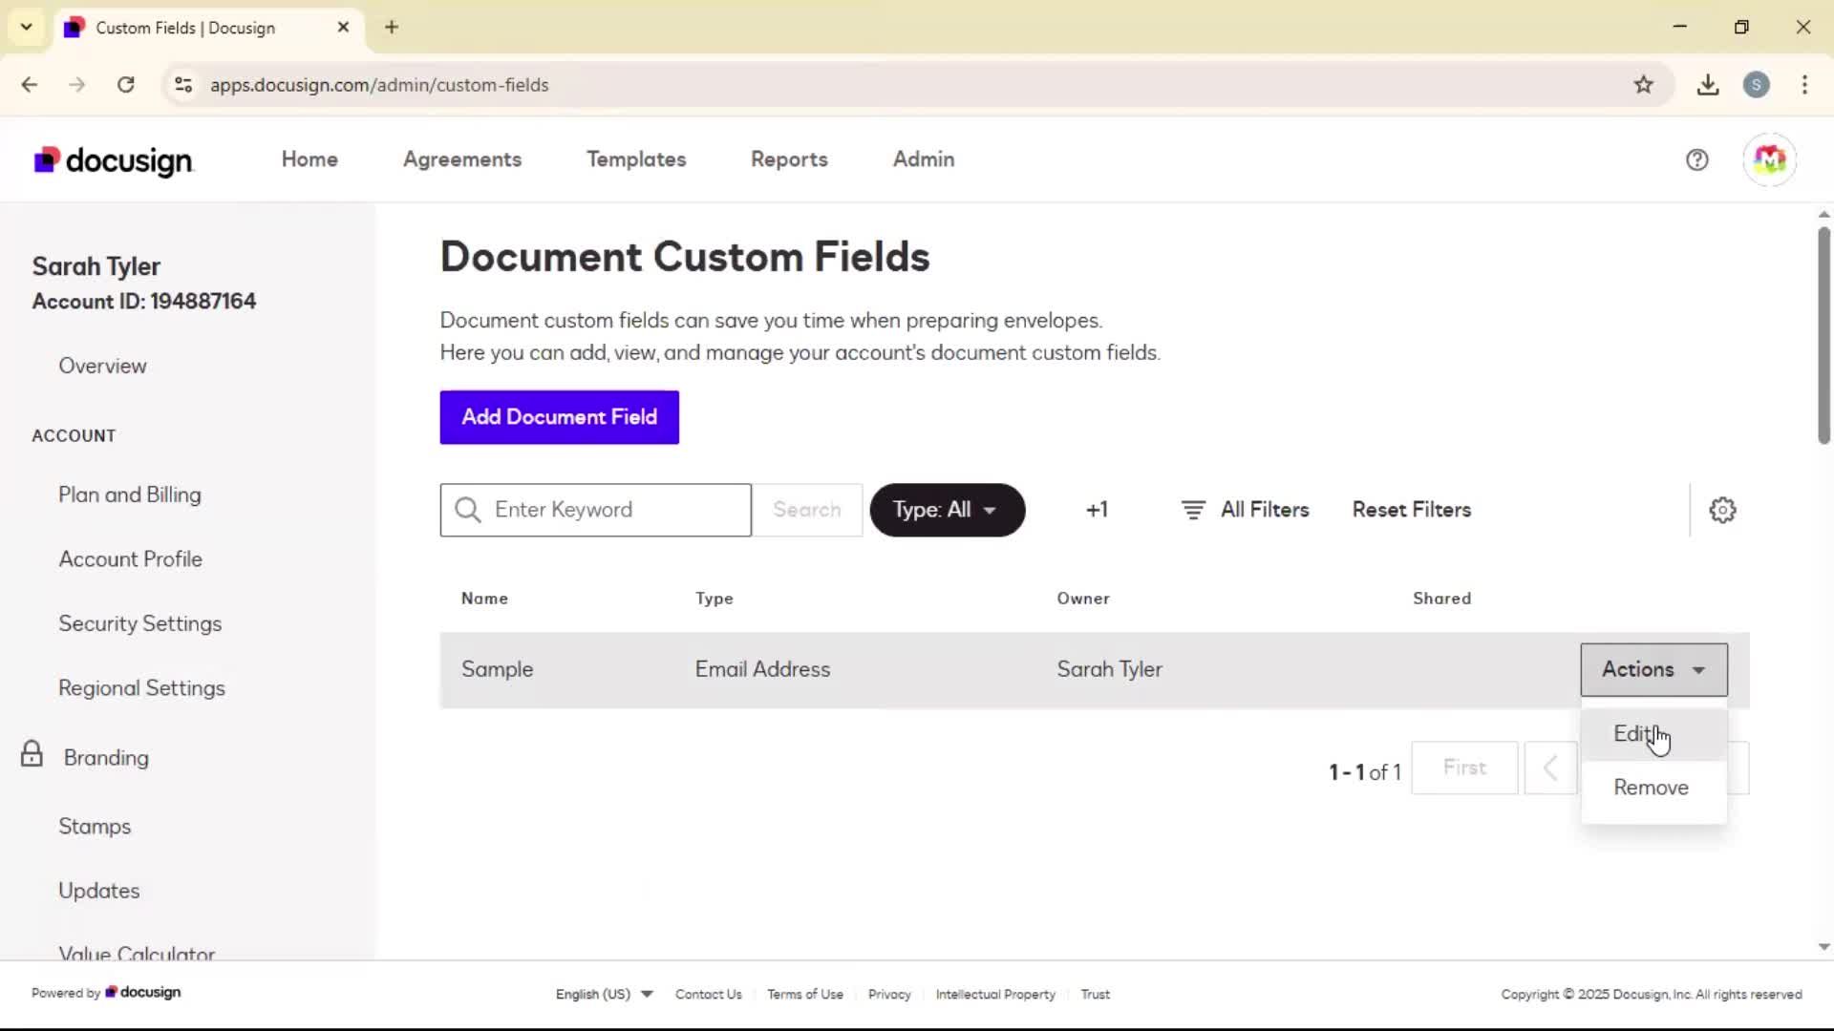Screen dimensions: 1834x1031
Task: Reload the page with refresh icon
Action: coord(125,85)
